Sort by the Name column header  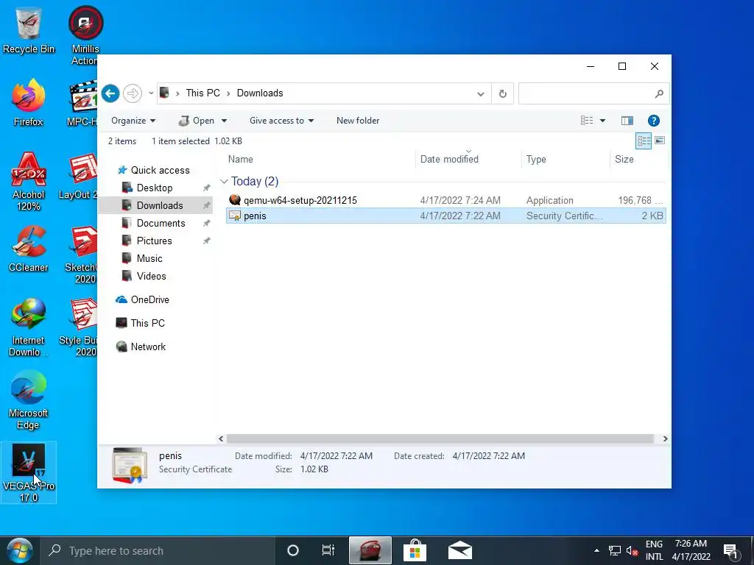[241, 159]
